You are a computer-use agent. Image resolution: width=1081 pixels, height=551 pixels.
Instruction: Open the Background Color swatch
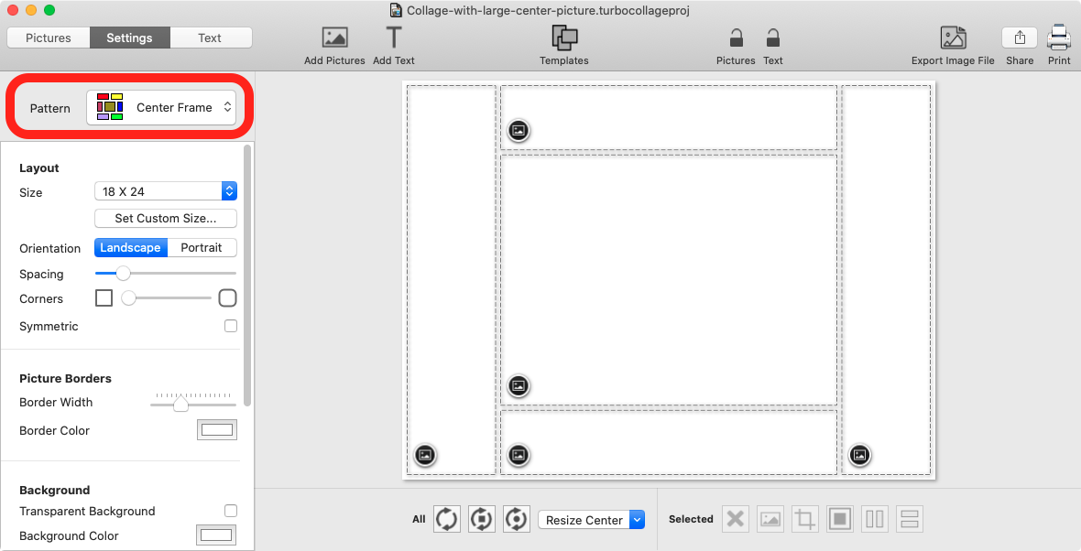tap(217, 535)
